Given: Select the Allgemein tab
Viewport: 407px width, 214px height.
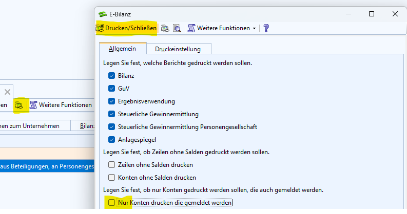Looking at the screenshot, I should [123, 49].
